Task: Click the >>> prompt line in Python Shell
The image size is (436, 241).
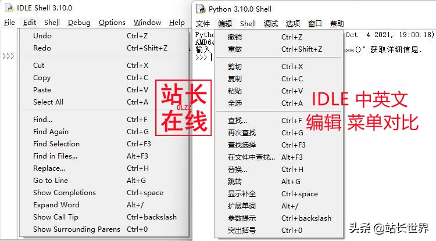Action: click(x=202, y=57)
